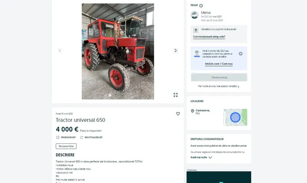Save the listing with the heart icon

click(x=178, y=113)
